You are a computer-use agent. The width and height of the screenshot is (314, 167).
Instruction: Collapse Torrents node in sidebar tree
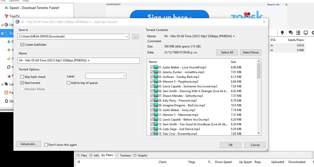[2, 33]
